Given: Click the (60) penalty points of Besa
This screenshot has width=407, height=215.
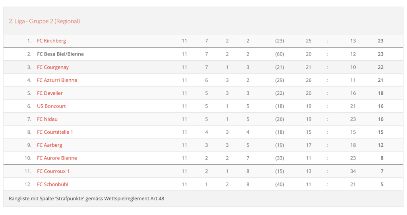Looking at the screenshot, I should click(279, 54).
